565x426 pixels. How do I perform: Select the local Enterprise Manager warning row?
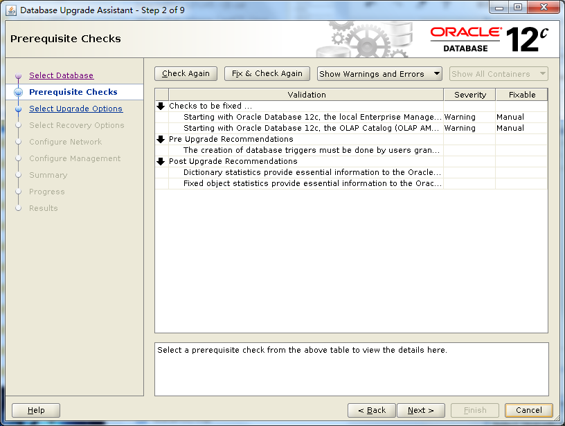pyautogui.click(x=351, y=117)
